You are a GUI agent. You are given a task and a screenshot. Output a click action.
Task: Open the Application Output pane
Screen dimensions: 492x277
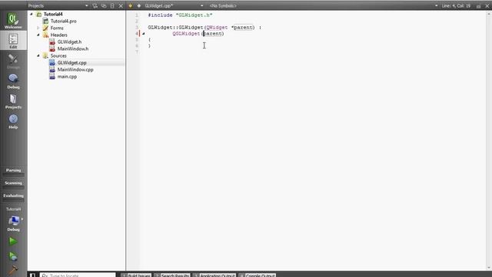[x=214, y=275]
